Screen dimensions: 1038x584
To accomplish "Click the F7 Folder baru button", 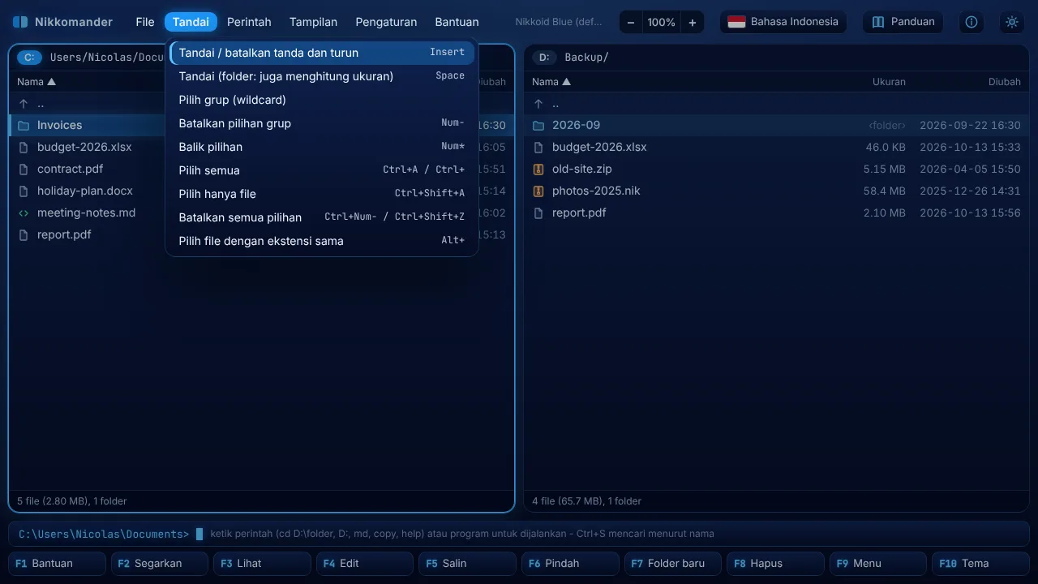I will [x=672, y=564].
